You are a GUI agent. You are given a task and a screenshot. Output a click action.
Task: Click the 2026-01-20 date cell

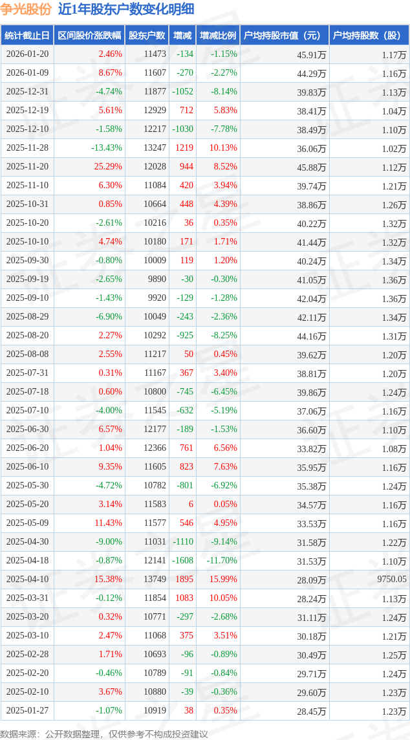(x=27, y=54)
